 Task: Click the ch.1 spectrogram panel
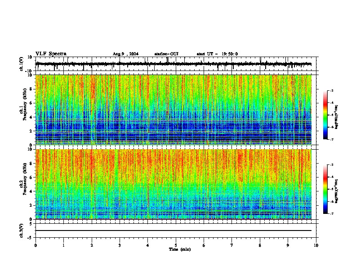[174, 110]
